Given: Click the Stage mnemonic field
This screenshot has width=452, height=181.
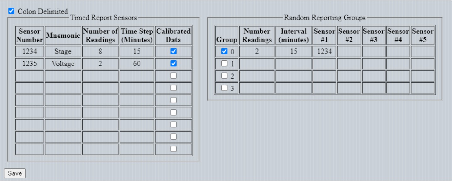Looking at the screenshot, I should click(x=63, y=51).
